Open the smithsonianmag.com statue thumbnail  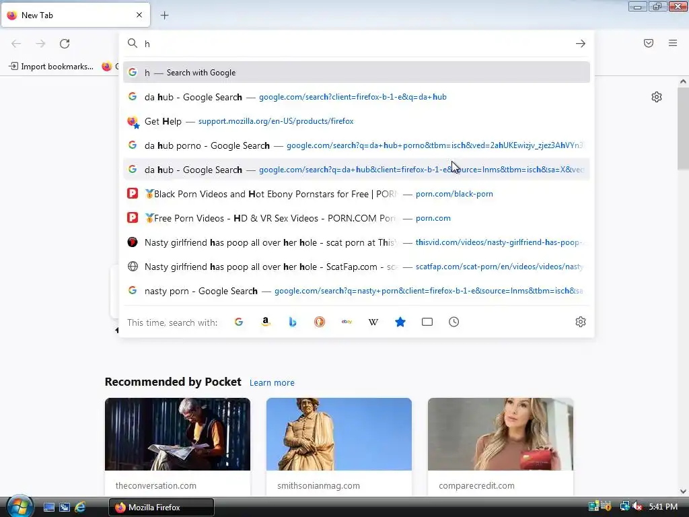point(339,434)
